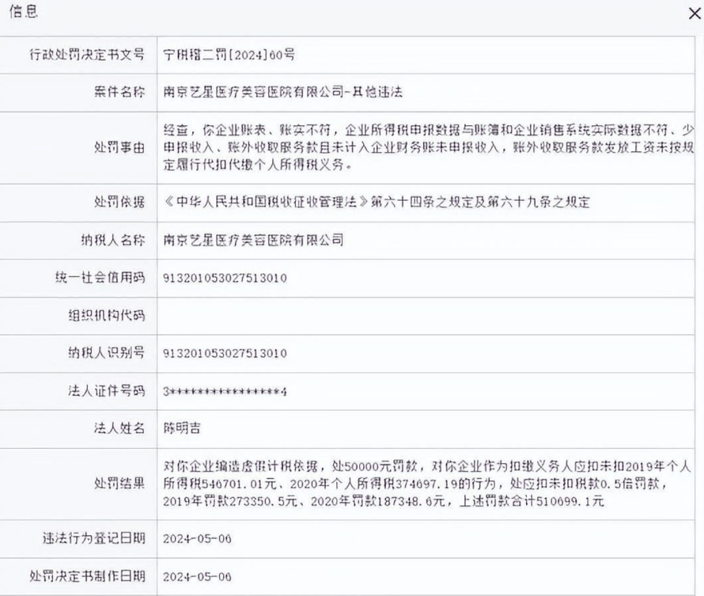Click the 信息 dialog title

click(x=23, y=12)
